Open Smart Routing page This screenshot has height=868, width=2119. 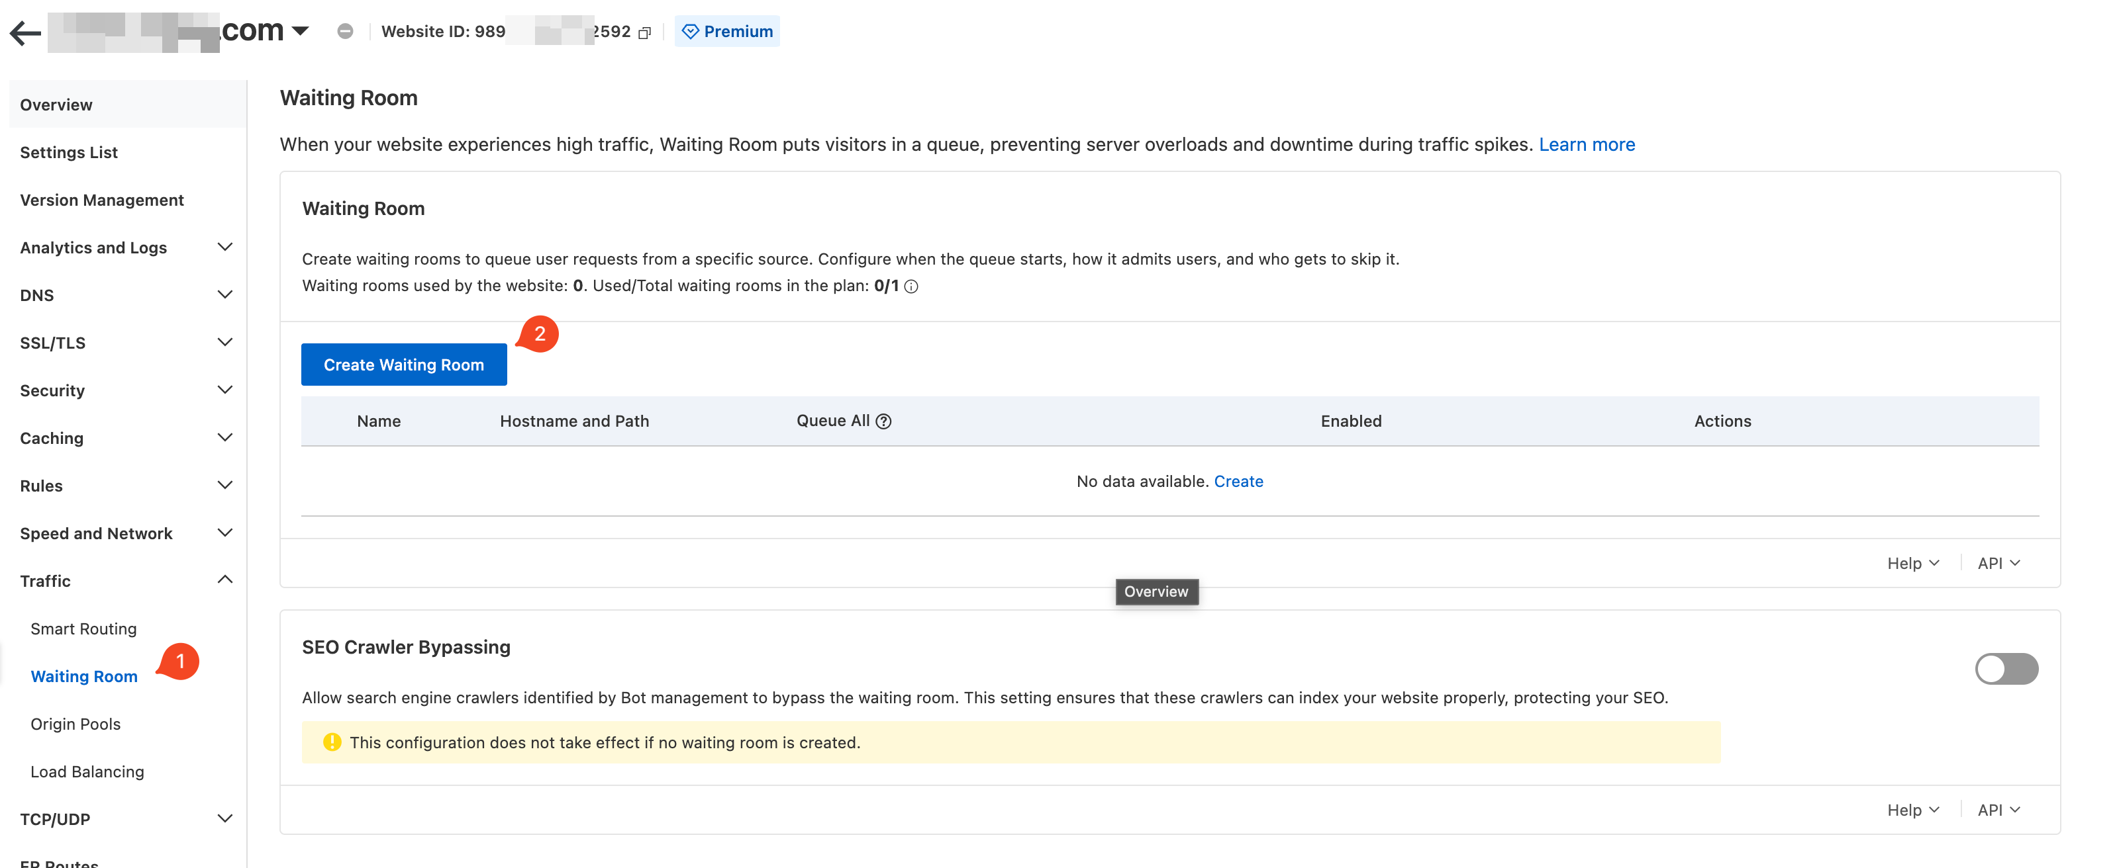pyautogui.click(x=83, y=629)
